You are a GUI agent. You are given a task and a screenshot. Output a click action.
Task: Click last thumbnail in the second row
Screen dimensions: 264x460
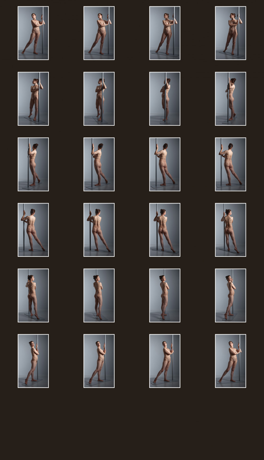pos(230,99)
